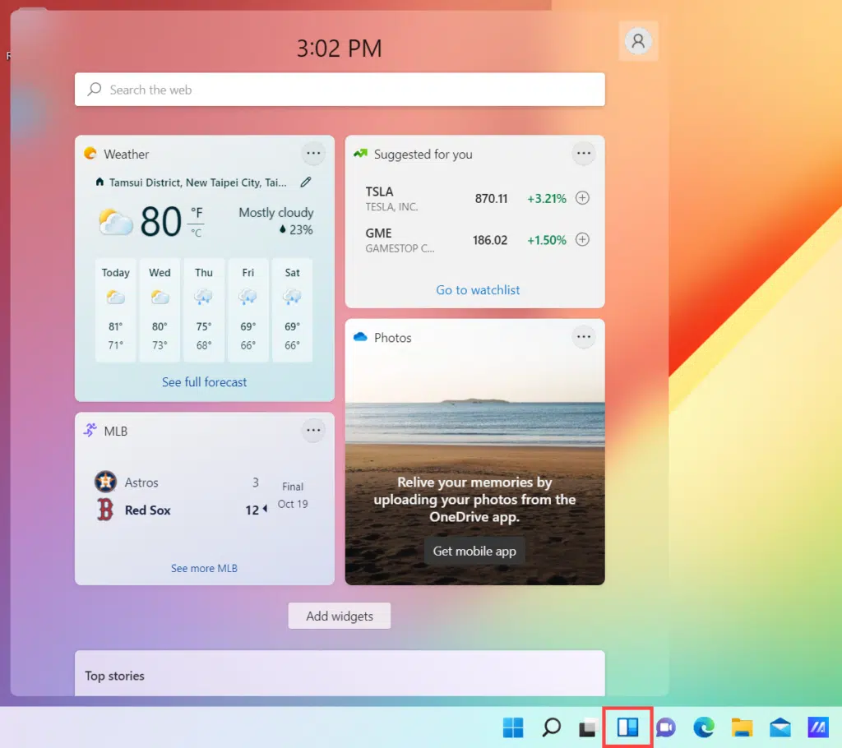Click the Search the web field
This screenshot has height=748, width=842.
tap(340, 90)
